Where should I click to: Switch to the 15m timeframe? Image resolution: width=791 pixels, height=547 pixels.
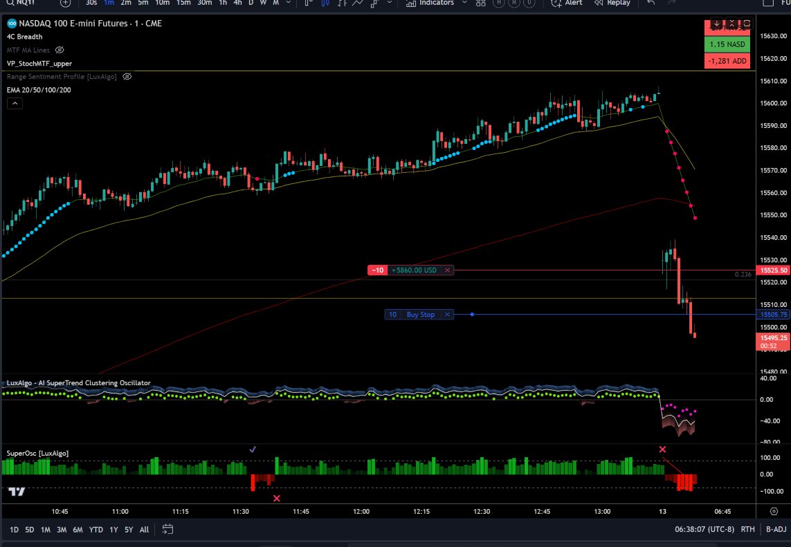point(183,3)
